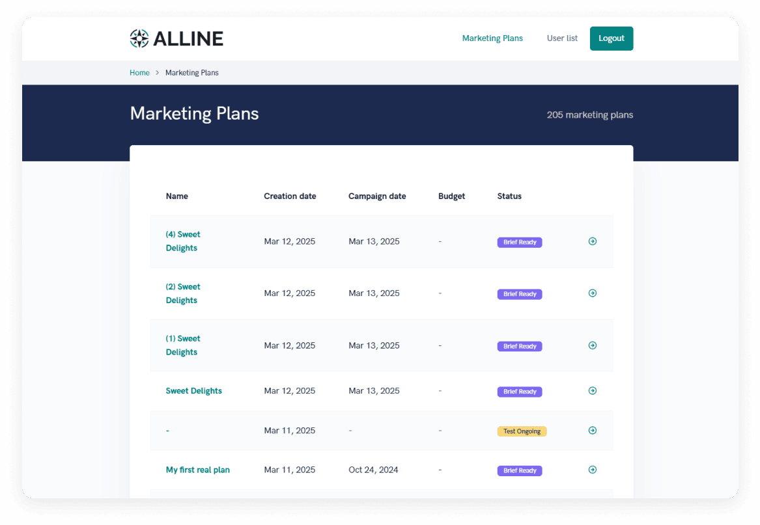This screenshot has height=525, width=760.
Task: Open the (4) Sweet Delights plan link
Action: 183,241
